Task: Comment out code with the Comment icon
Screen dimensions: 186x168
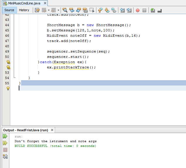Action: pos(153,10)
